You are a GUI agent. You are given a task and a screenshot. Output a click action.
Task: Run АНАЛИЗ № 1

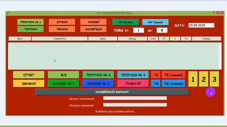point(63,84)
